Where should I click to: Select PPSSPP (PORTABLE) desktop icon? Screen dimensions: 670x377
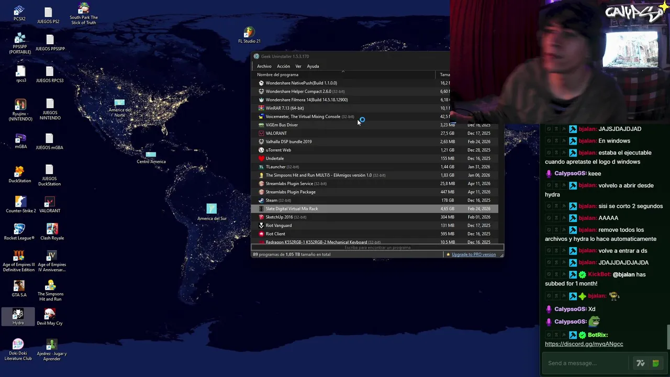point(19,43)
